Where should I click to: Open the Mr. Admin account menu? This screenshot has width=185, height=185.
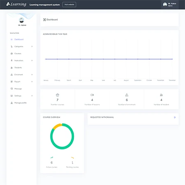170,5
